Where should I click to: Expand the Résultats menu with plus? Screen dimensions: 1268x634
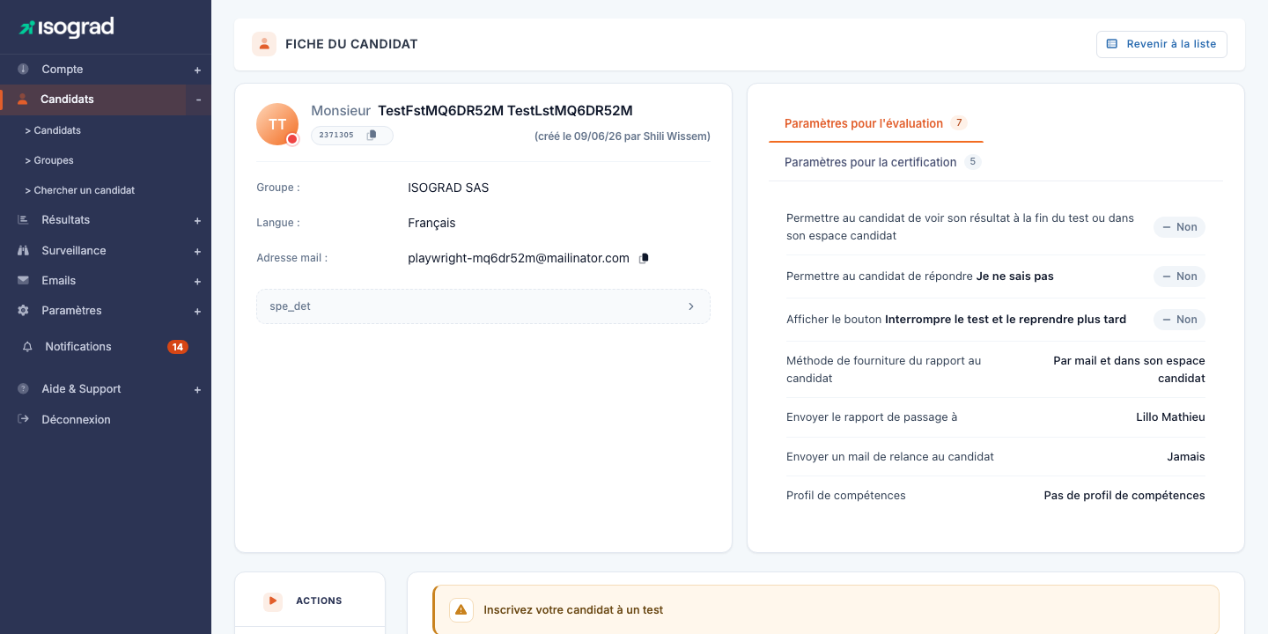(x=197, y=220)
